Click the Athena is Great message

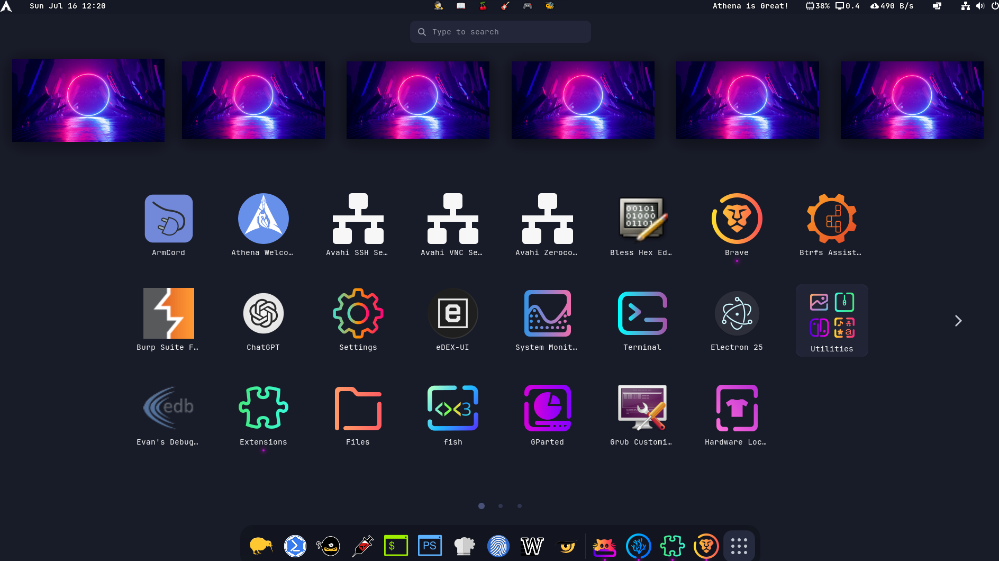pos(750,6)
